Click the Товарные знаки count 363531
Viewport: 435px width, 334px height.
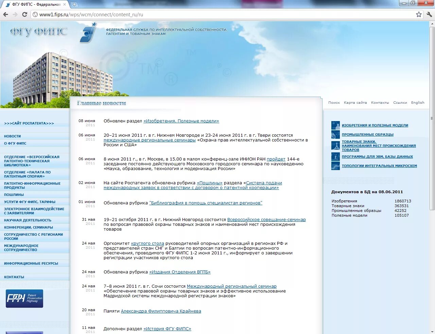tap(402, 206)
